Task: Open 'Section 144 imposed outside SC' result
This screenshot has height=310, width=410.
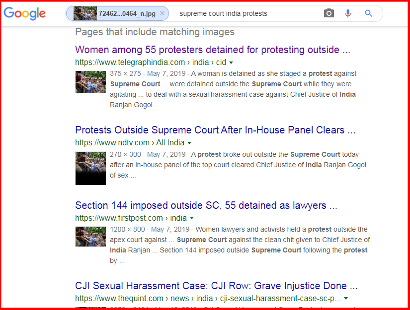Action: (206, 205)
